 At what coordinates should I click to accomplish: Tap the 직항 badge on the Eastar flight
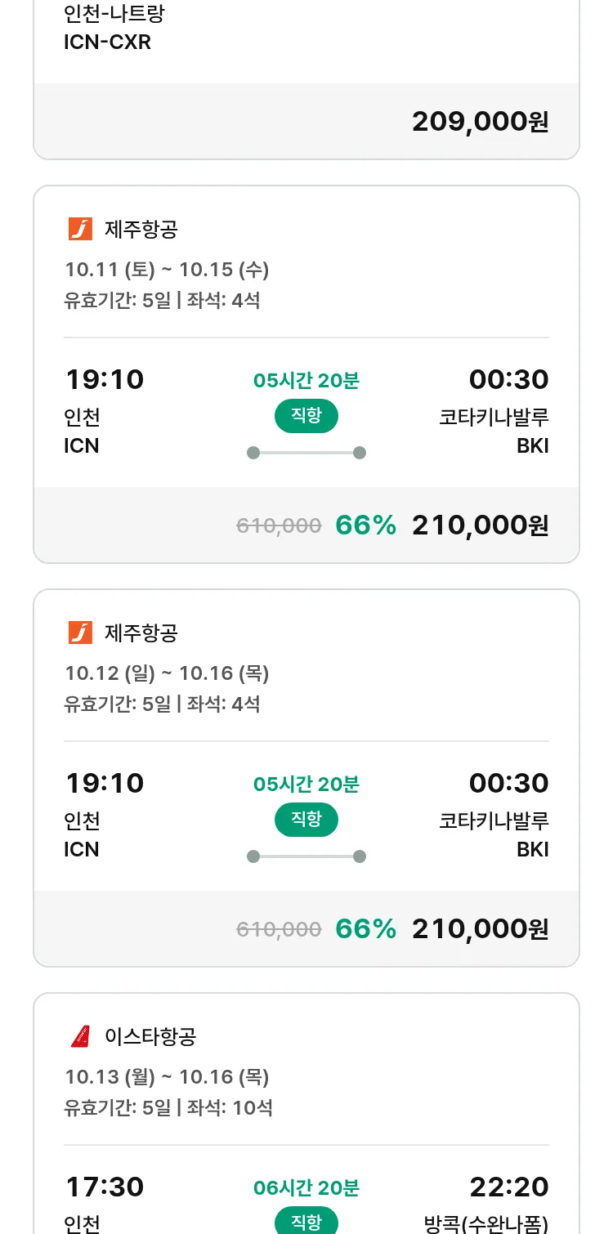coord(306,1222)
